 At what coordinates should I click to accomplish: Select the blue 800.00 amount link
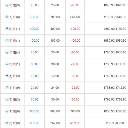(35, 111)
